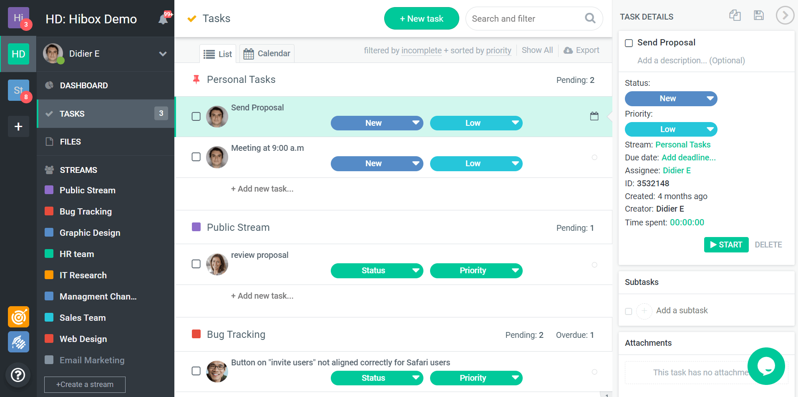Click the Add deadline link
The image size is (798, 397).
coord(688,157)
